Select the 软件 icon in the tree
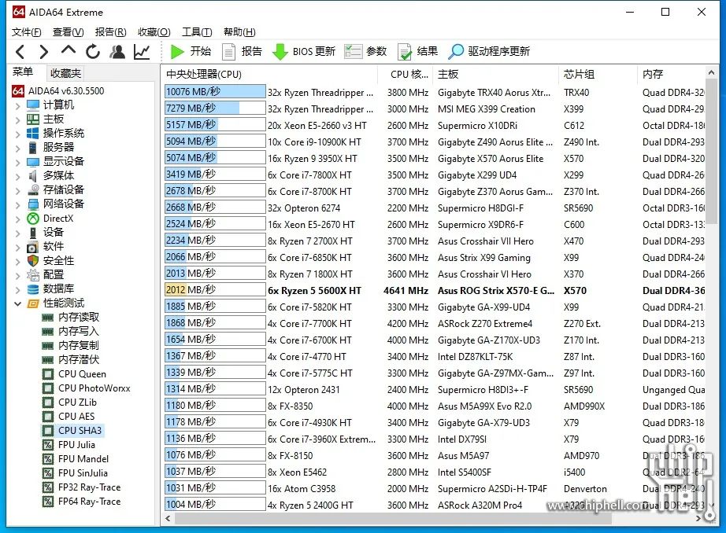The image size is (726, 533). coord(33,246)
